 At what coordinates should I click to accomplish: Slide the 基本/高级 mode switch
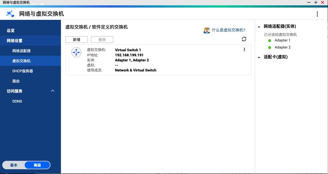(26, 165)
